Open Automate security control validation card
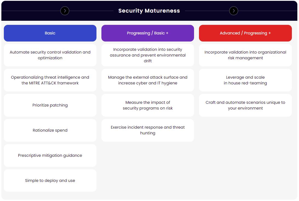This screenshot has width=299, height=201. click(x=50, y=55)
